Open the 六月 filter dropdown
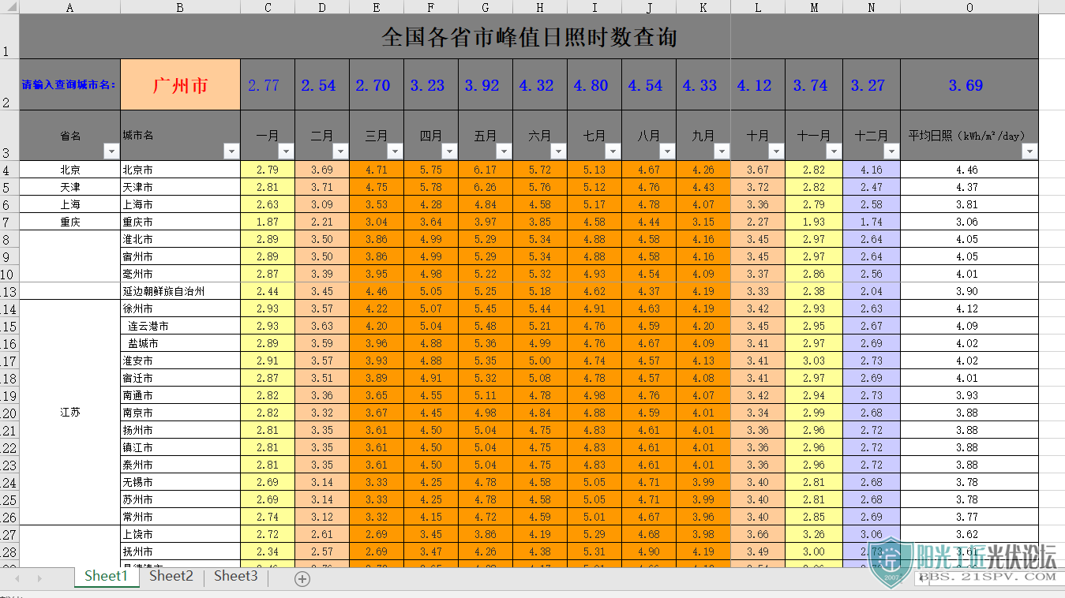Image resolution: width=1065 pixels, height=598 pixels. [x=558, y=151]
